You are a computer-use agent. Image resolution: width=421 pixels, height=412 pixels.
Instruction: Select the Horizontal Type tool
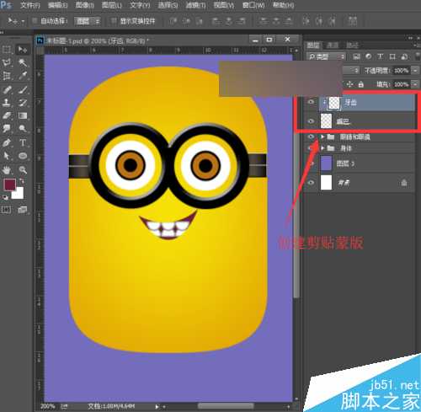pos(23,142)
